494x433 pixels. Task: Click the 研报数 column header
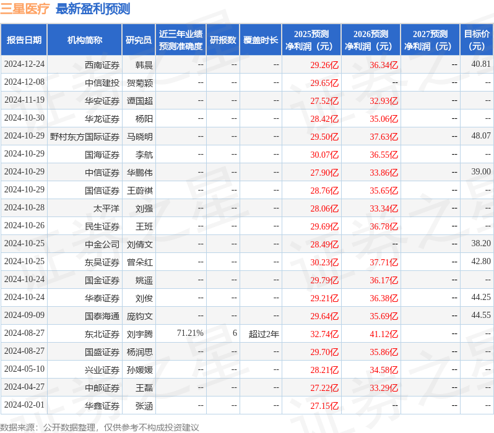pos(223,40)
